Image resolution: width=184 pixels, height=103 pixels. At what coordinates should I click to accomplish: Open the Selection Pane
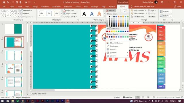click(x=137, y=17)
